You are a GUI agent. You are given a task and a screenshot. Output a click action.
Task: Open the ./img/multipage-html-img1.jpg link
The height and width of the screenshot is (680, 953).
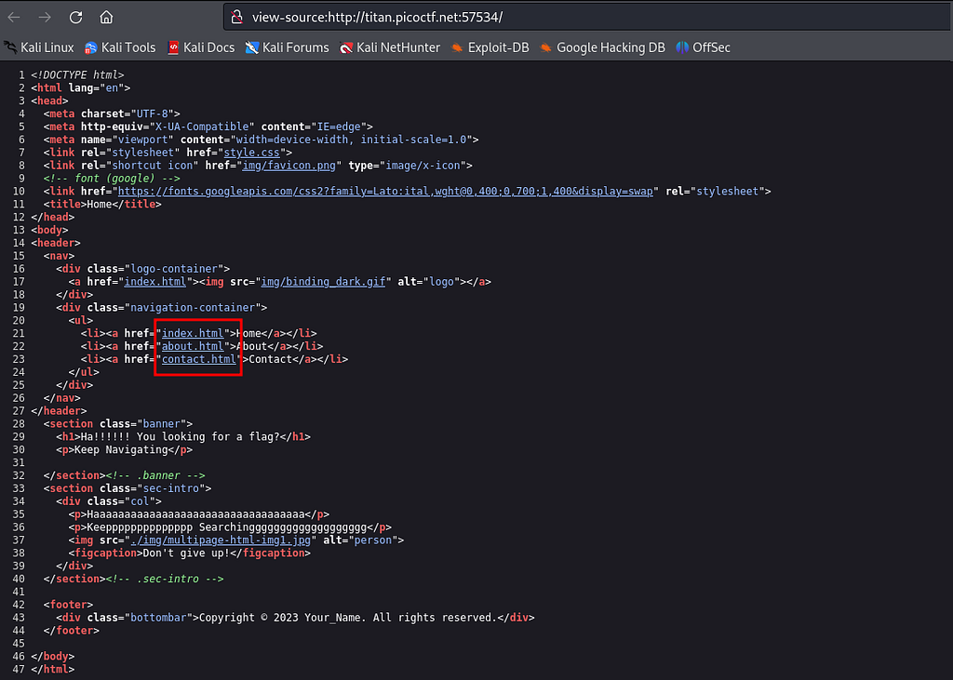(221, 540)
